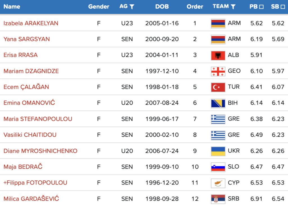The width and height of the screenshot is (288, 207).
Task: Open the TEAM column filter funnel
Action: (233, 7)
